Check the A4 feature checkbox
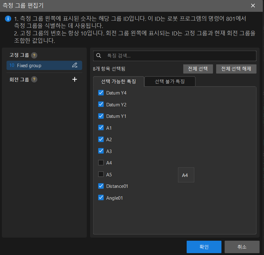Viewport: 264px width, 255px height. pyautogui.click(x=101, y=163)
